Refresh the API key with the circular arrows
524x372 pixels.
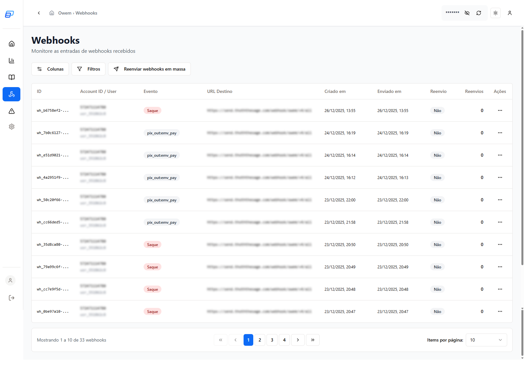coord(479,13)
